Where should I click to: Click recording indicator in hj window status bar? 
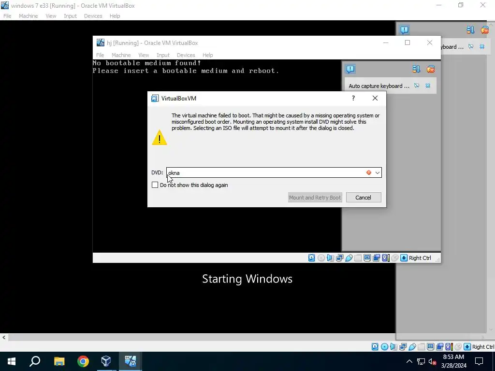tap(376, 258)
